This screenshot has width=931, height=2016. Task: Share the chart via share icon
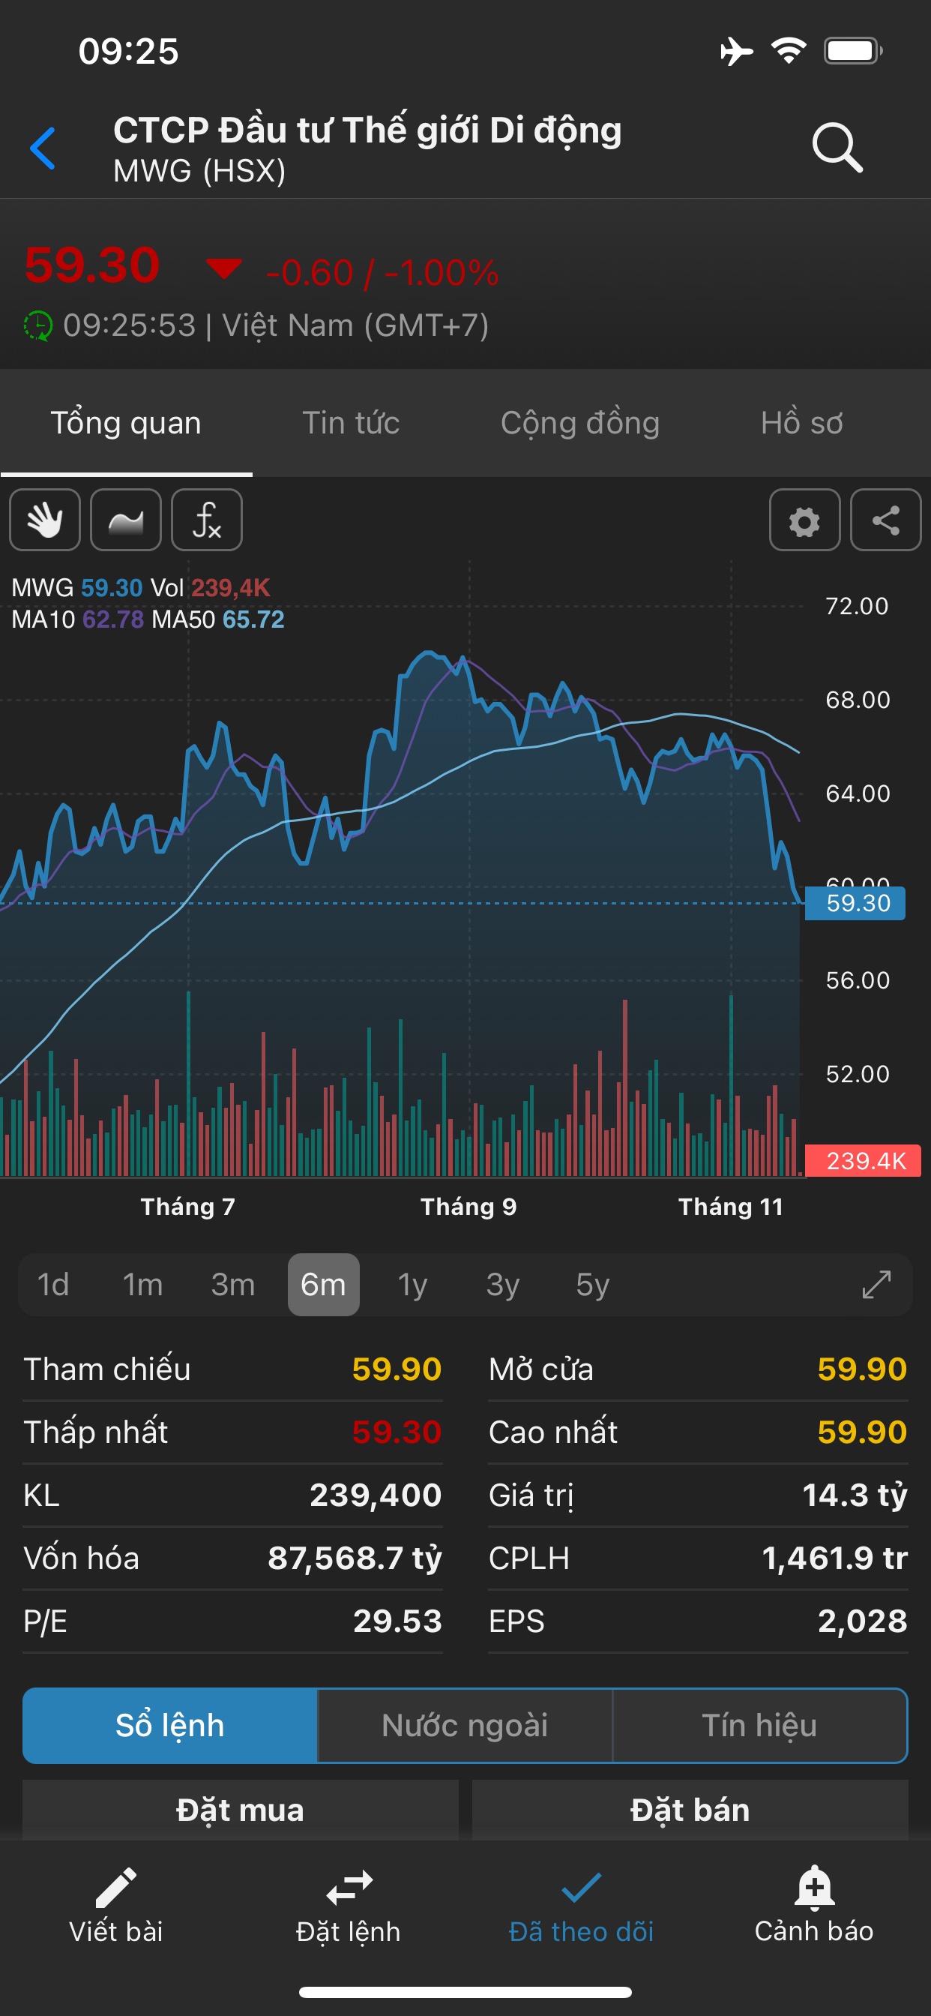885,520
